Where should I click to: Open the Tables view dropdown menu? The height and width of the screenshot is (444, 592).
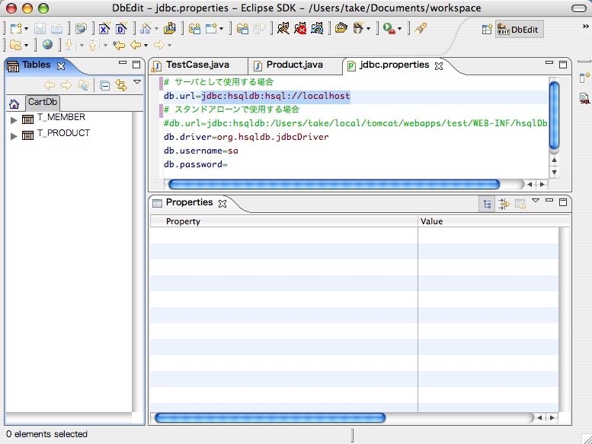click(137, 82)
